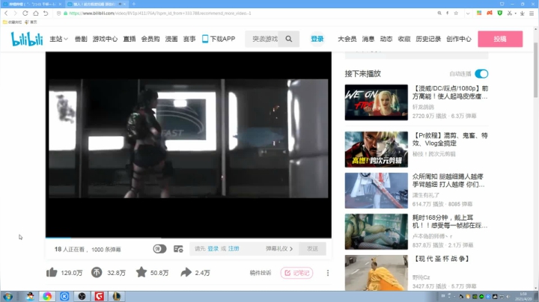This screenshot has height=302, width=539.
Task: Open 创作中心 link
Action: click(459, 39)
